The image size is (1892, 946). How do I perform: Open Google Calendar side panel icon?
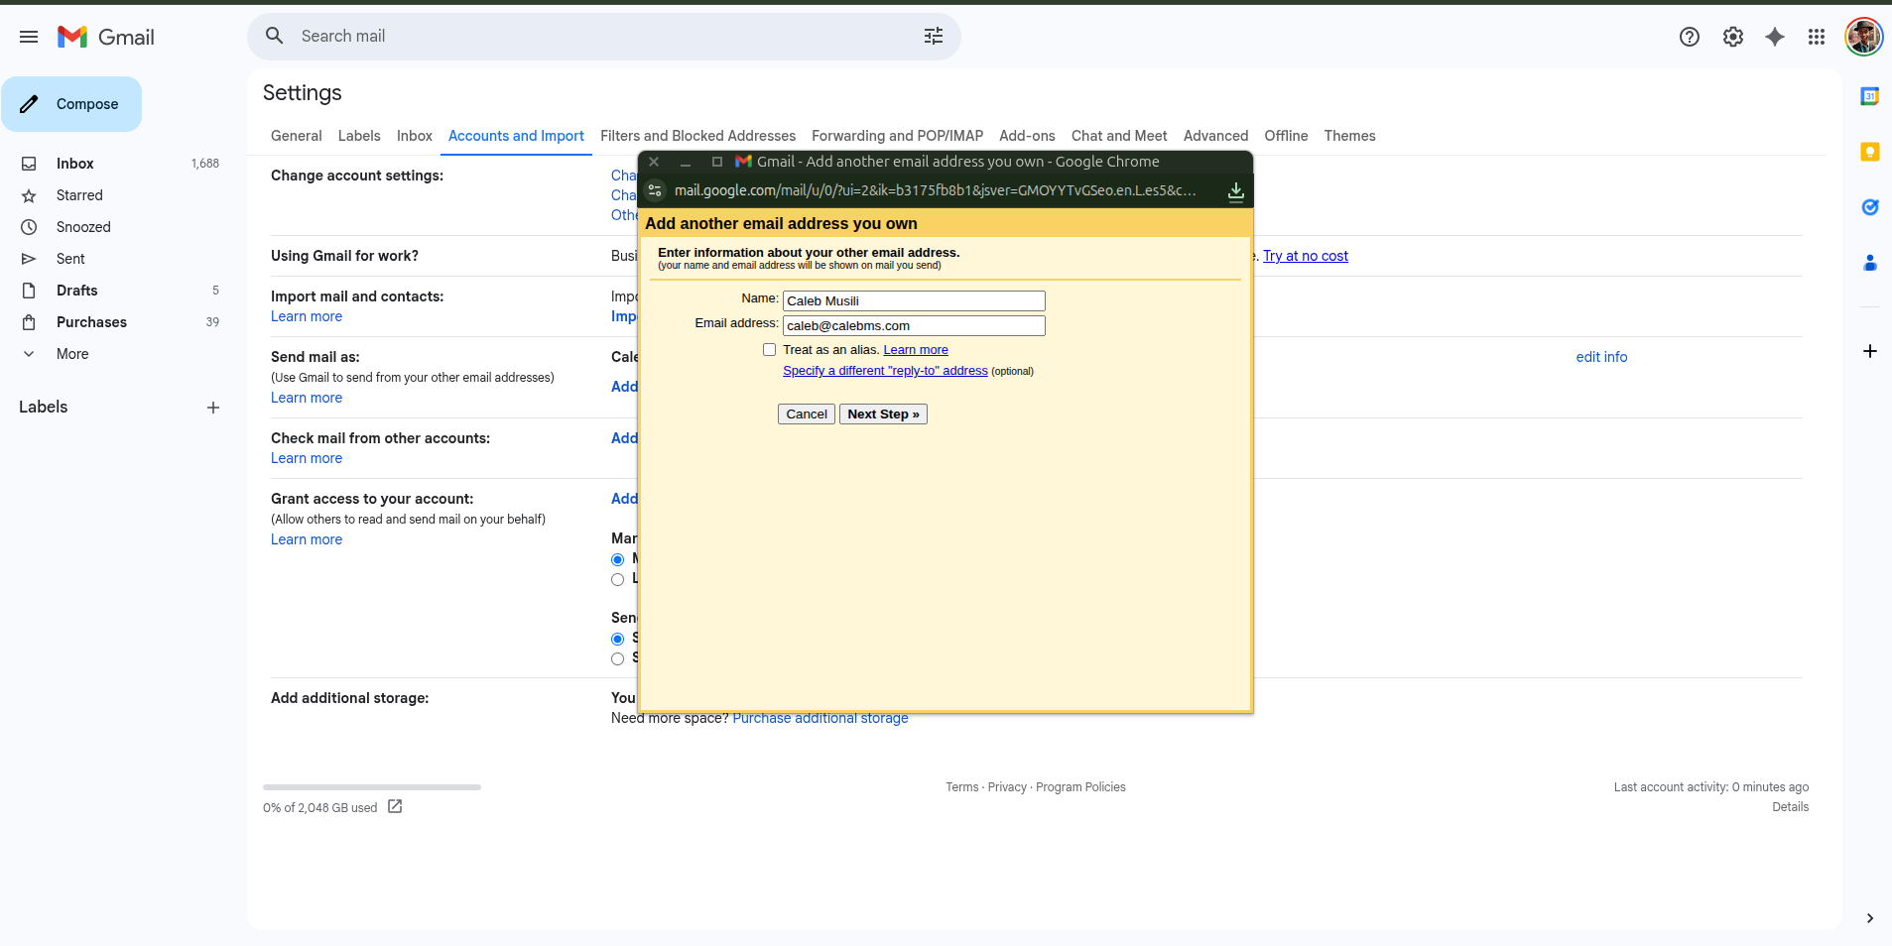pos(1870,96)
